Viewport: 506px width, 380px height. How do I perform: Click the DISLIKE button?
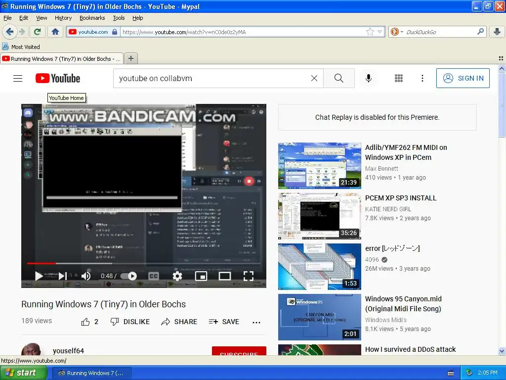tap(130, 322)
